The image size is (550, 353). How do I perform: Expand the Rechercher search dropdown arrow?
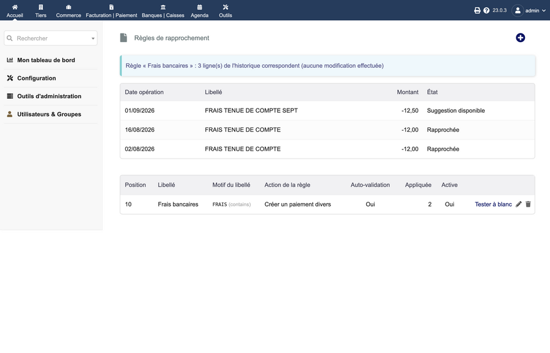(x=93, y=38)
